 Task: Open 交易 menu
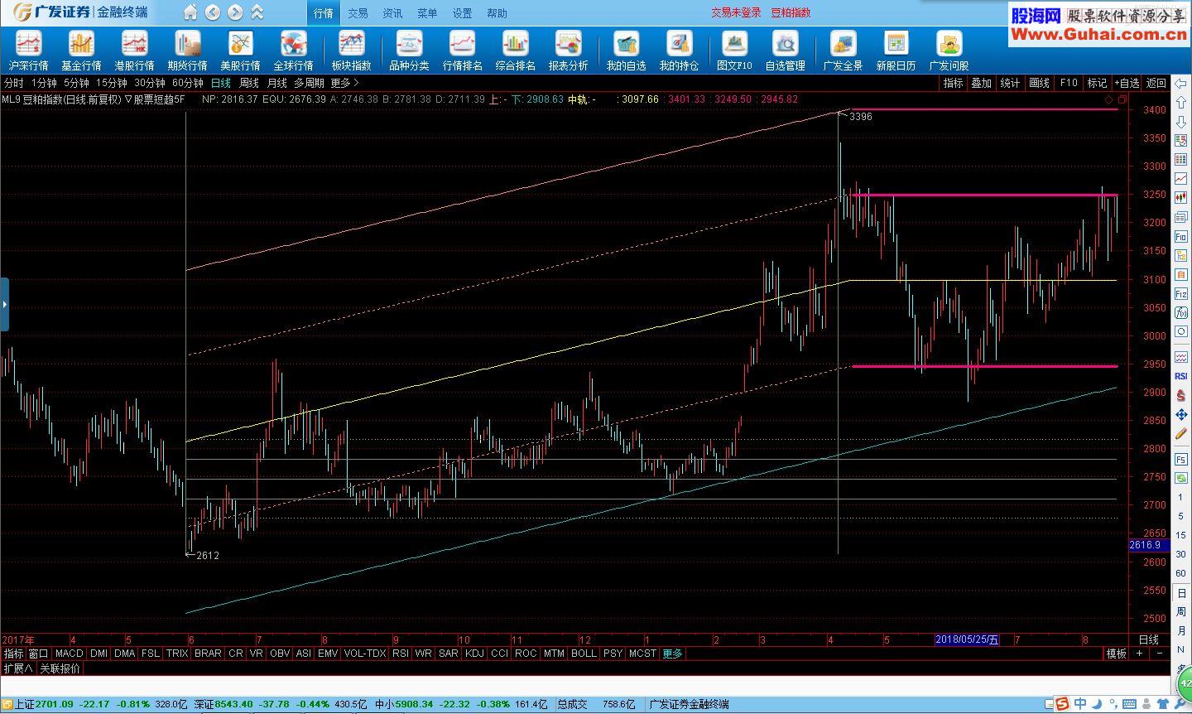click(358, 13)
